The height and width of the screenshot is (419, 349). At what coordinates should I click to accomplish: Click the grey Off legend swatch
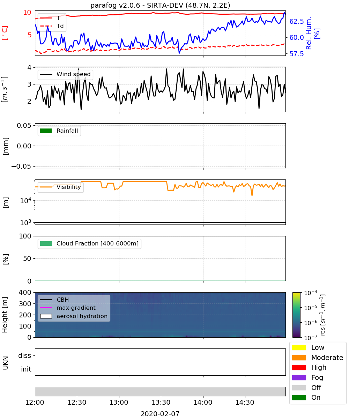(x=299, y=388)
